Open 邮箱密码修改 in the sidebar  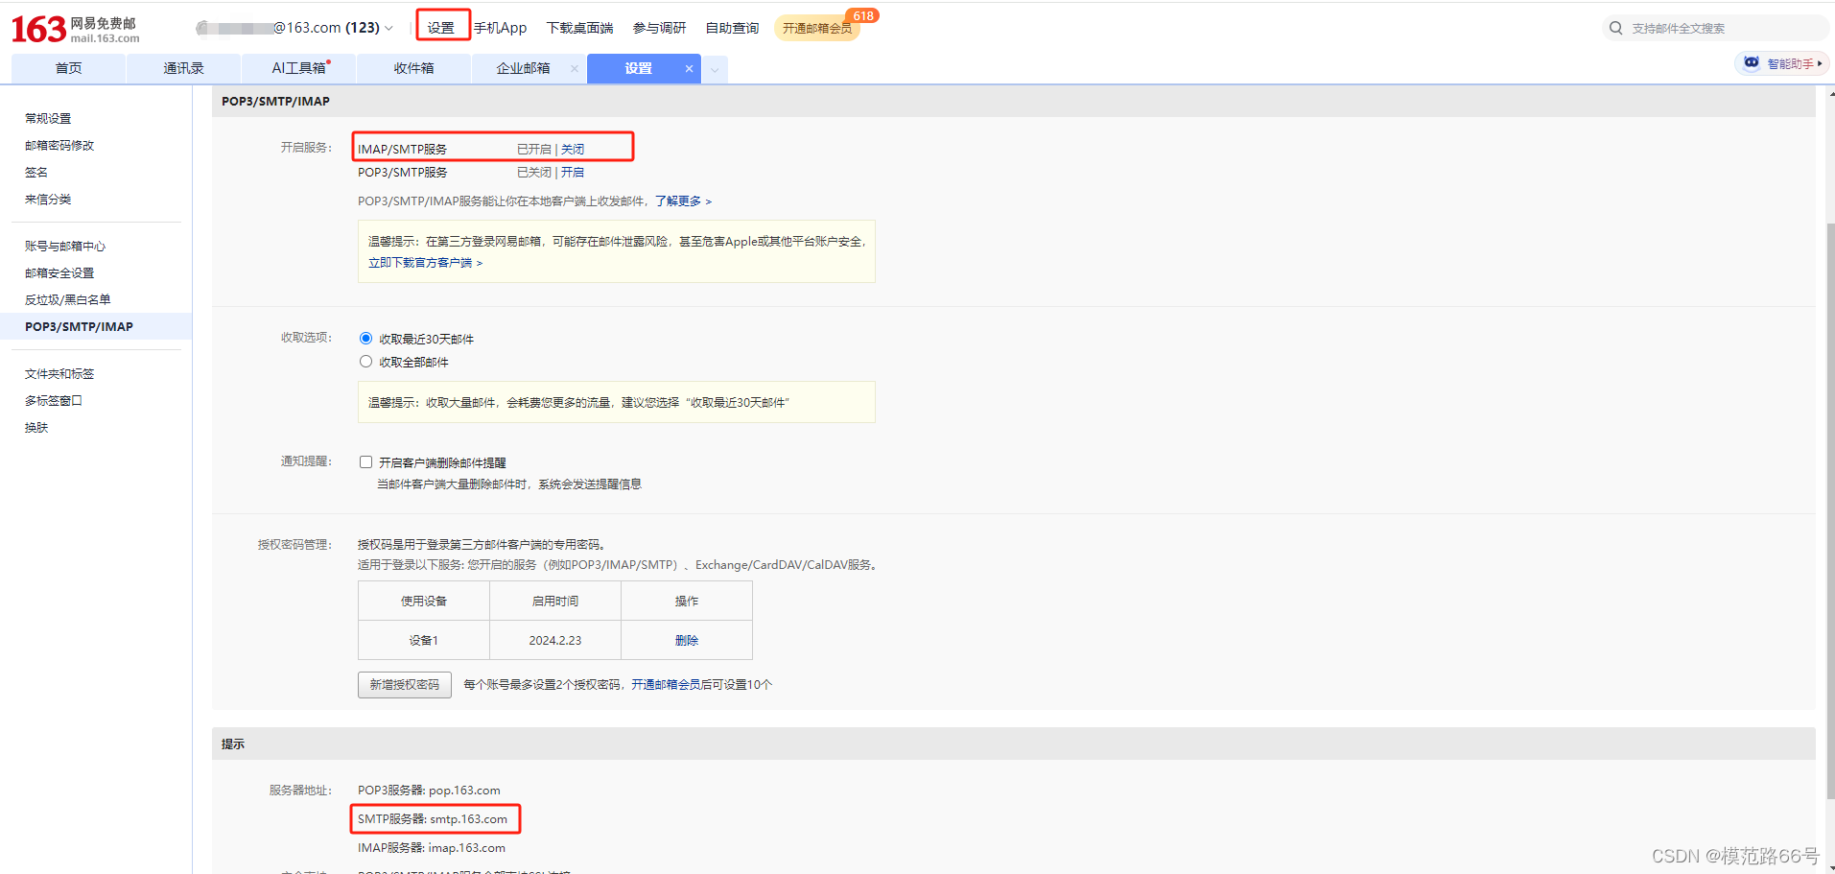pos(59,146)
